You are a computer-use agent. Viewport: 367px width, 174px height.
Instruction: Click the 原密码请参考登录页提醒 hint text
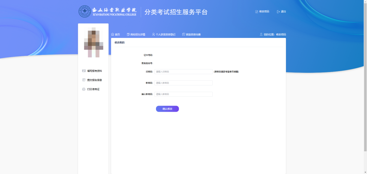pyautogui.click(x=226, y=72)
